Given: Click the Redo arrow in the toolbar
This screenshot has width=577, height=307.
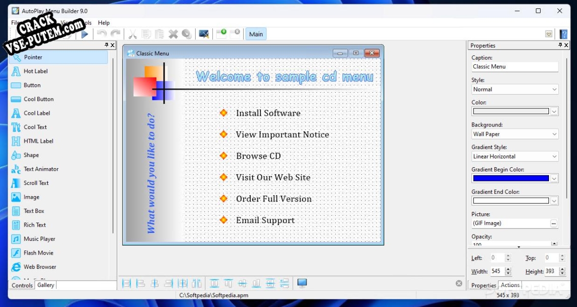Looking at the screenshot, I should (x=115, y=34).
